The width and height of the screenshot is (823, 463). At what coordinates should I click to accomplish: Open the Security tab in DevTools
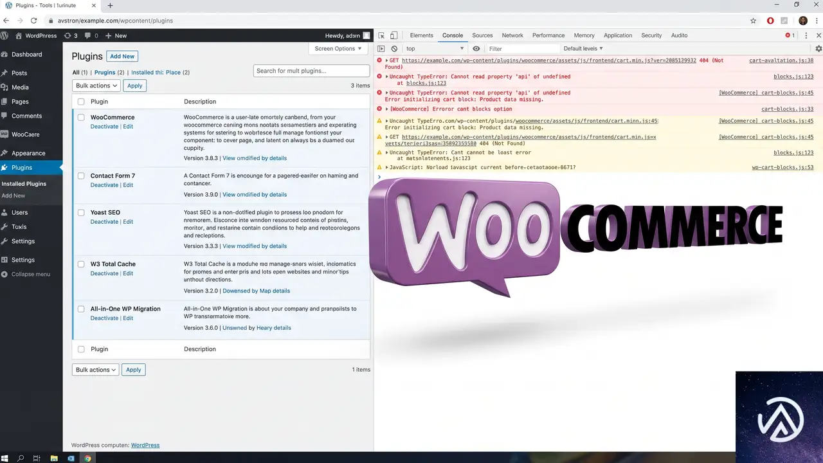[651, 35]
